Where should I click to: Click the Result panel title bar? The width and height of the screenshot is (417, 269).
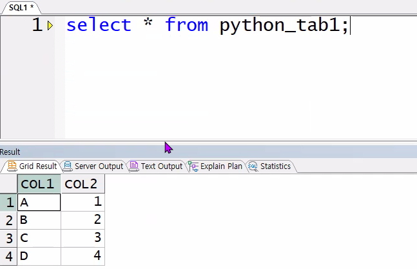click(x=209, y=152)
